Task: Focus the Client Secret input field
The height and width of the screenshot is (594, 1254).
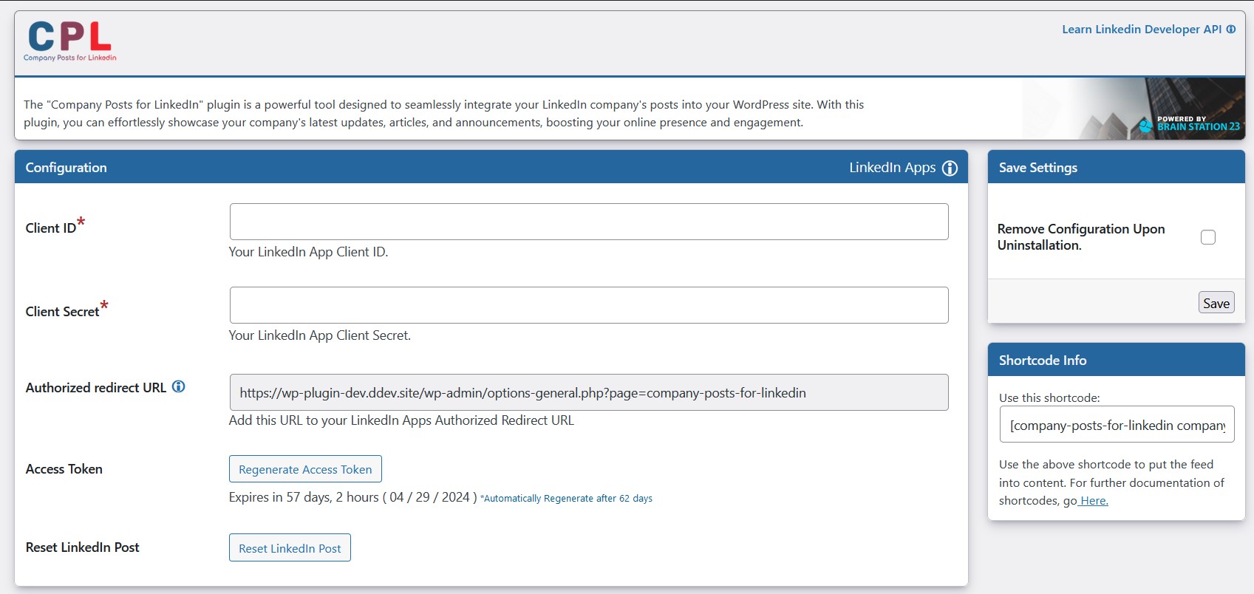Action: click(589, 305)
